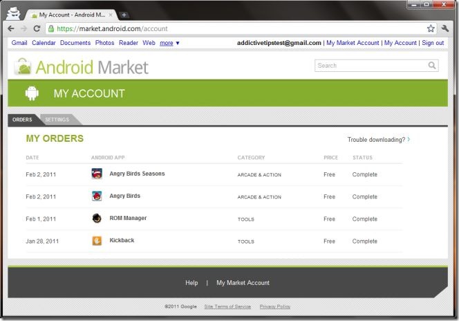Open the Web link
The image size is (459, 321).
coord(149,43)
